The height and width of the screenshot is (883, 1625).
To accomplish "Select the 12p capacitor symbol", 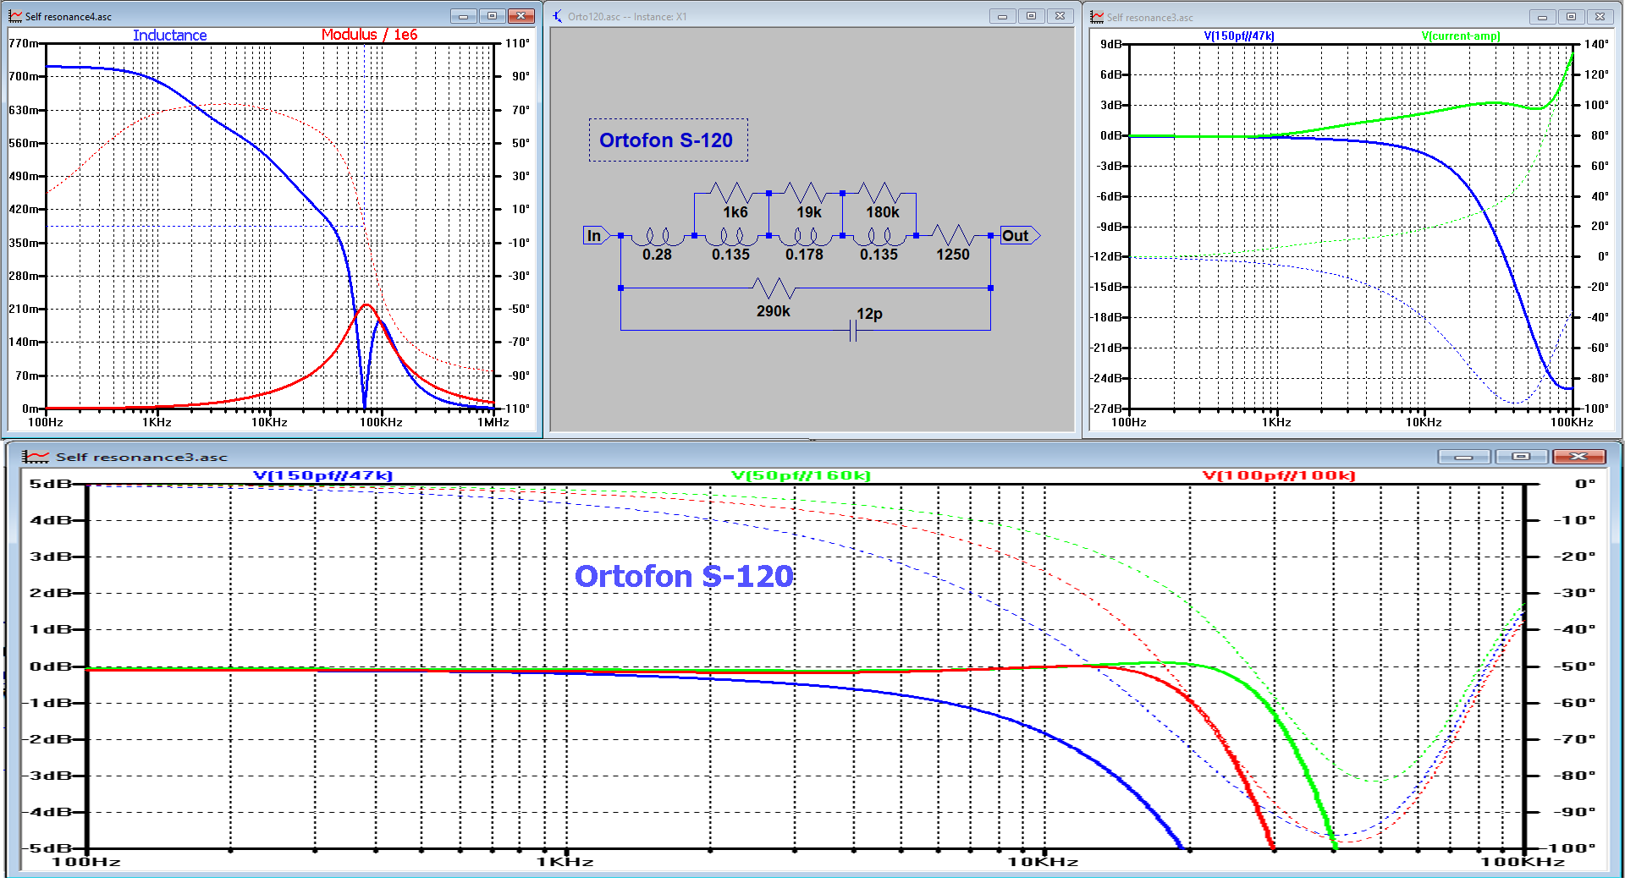I will pos(853,330).
